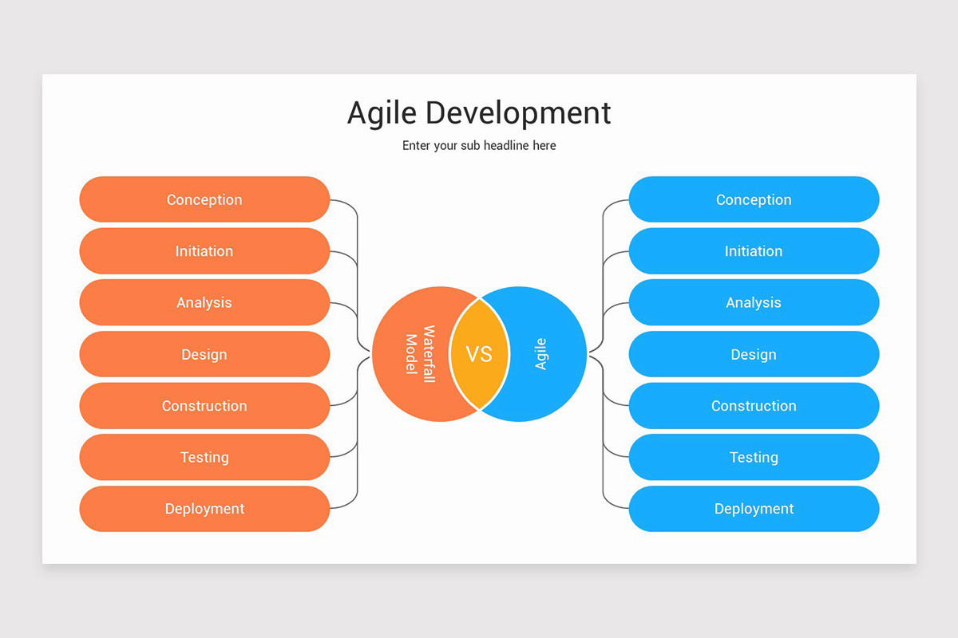
Task: Click the orange Design pill
Action: (x=204, y=354)
